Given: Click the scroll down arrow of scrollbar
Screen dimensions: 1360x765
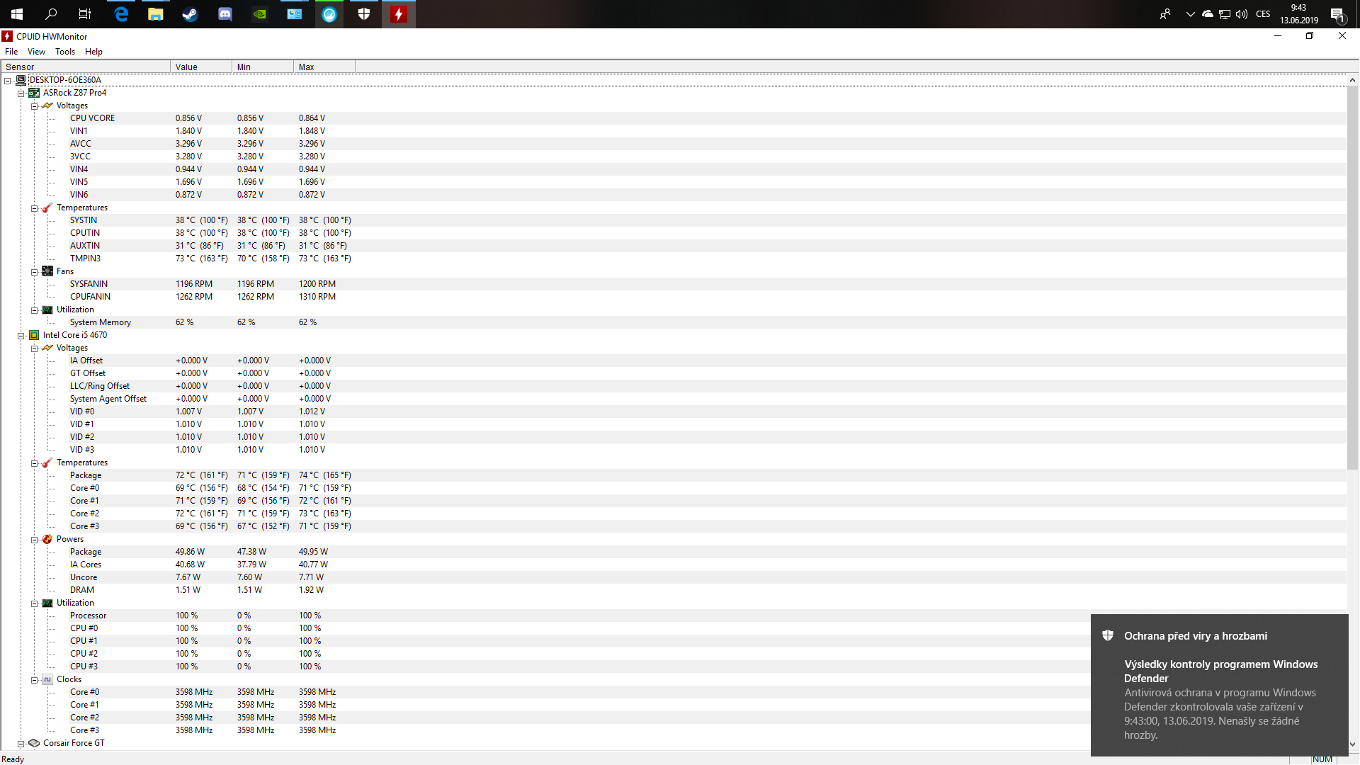Looking at the screenshot, I should (x=1352, y=744).
